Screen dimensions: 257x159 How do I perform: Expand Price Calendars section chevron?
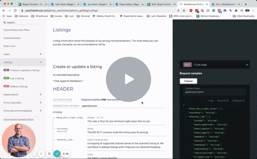point(41,102)
